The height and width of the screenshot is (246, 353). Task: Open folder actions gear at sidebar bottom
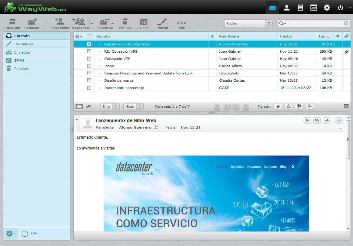point(11,234)
